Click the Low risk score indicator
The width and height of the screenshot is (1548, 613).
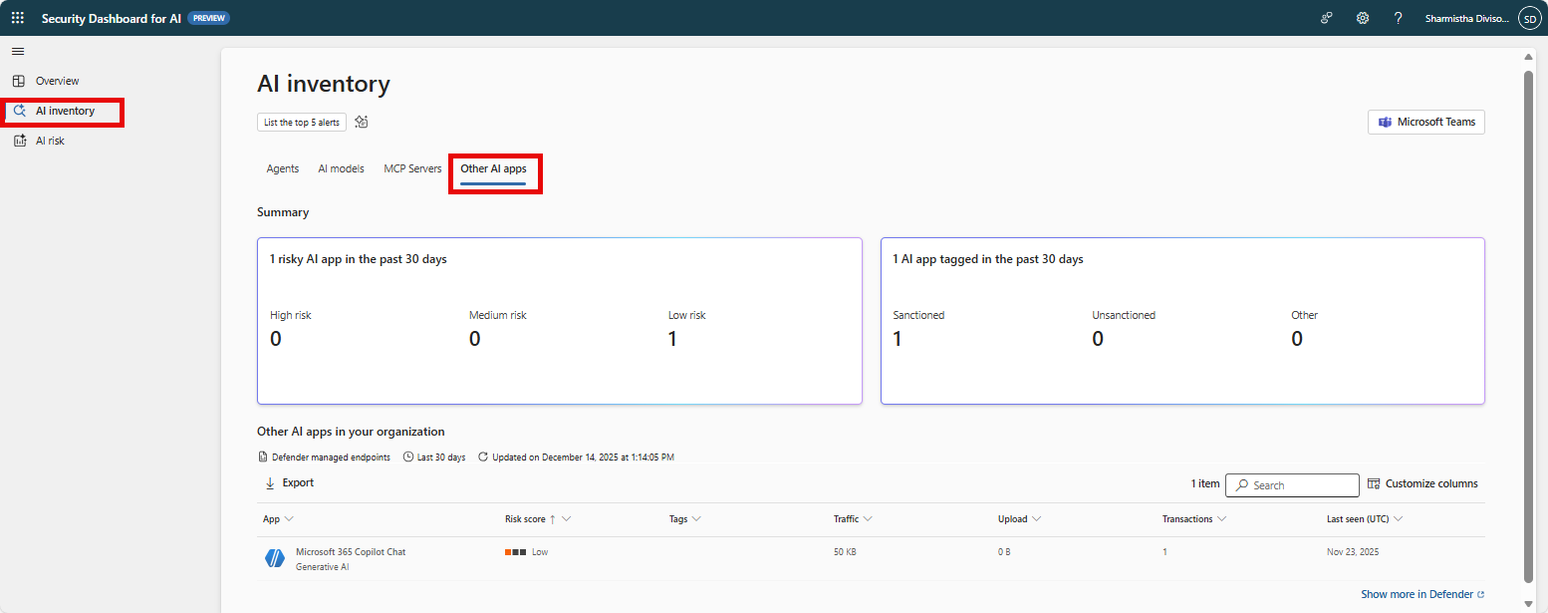(x=526, y=552)
